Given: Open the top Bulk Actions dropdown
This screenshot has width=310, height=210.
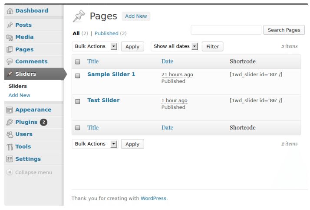Looking at the screenshot, I should 95,46.
